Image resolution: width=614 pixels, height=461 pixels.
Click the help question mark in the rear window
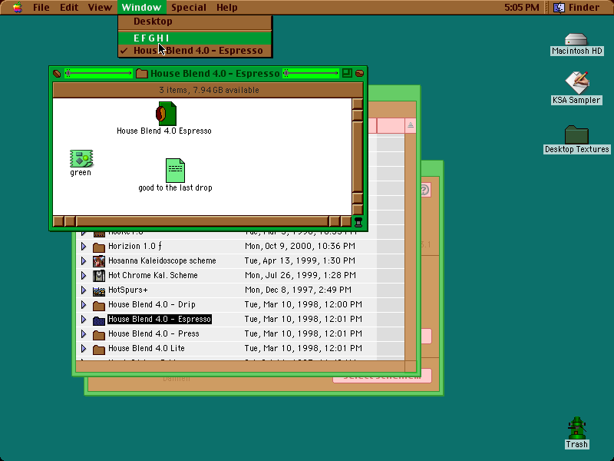pyautogui.click(x=425, y=190)
